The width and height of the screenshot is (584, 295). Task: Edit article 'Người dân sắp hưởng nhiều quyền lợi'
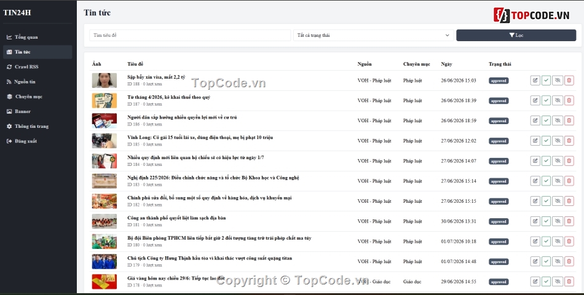[x=535, y=120]
